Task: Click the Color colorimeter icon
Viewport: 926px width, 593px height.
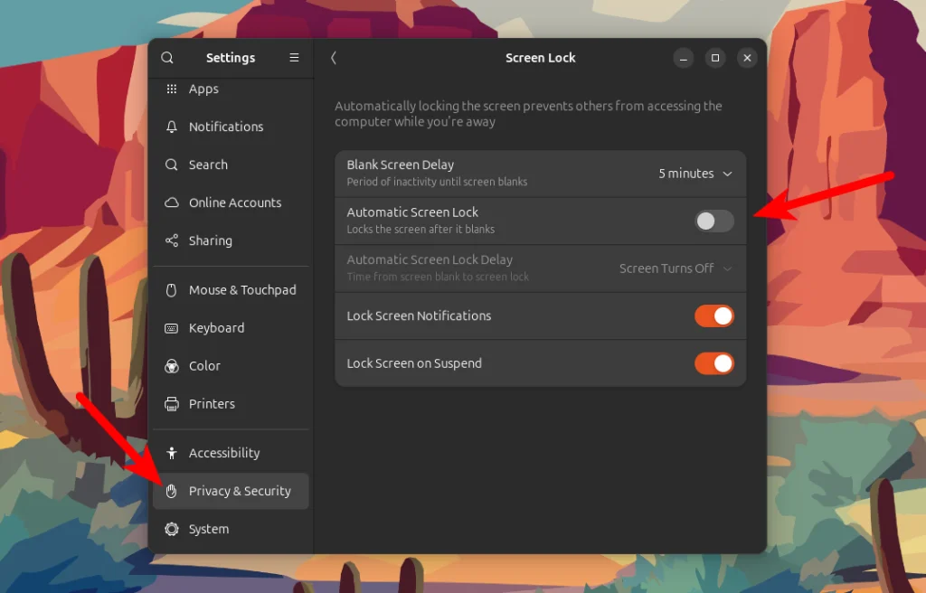Action: coord(172,365)
